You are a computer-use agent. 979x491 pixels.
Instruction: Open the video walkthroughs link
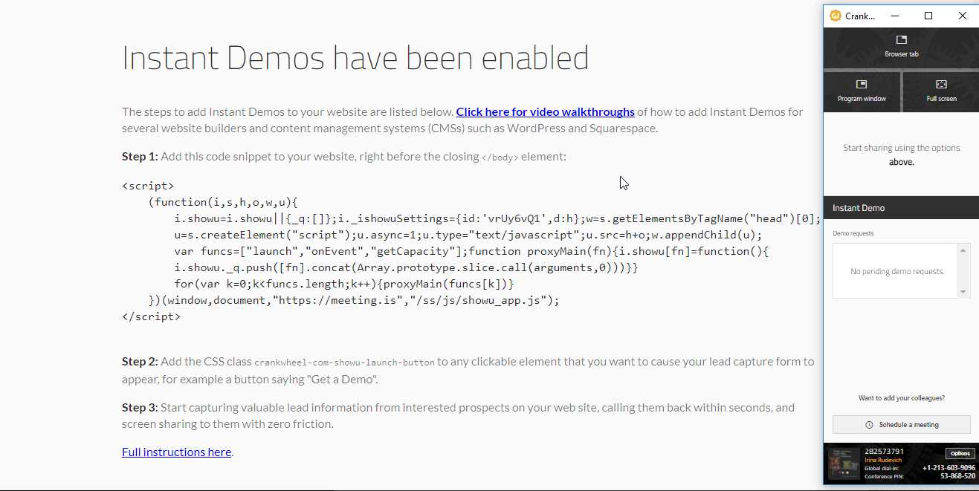tap(545, 112)
